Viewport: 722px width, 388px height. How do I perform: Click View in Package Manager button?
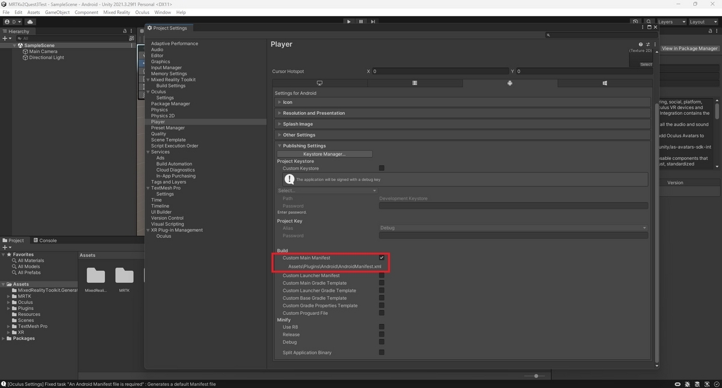click(690, 48)
